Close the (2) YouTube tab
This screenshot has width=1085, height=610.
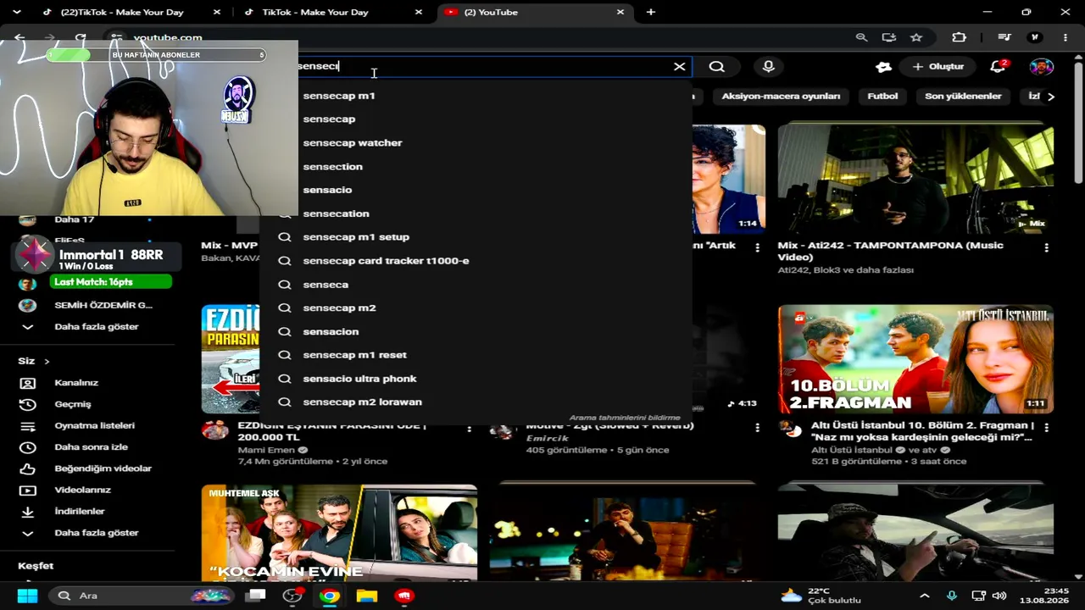pos(620,12)
